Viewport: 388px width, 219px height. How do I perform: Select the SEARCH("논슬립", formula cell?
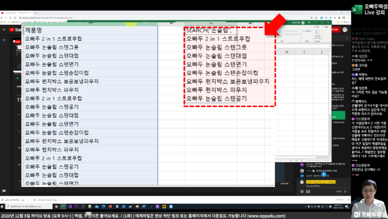[x=211, y=30]
